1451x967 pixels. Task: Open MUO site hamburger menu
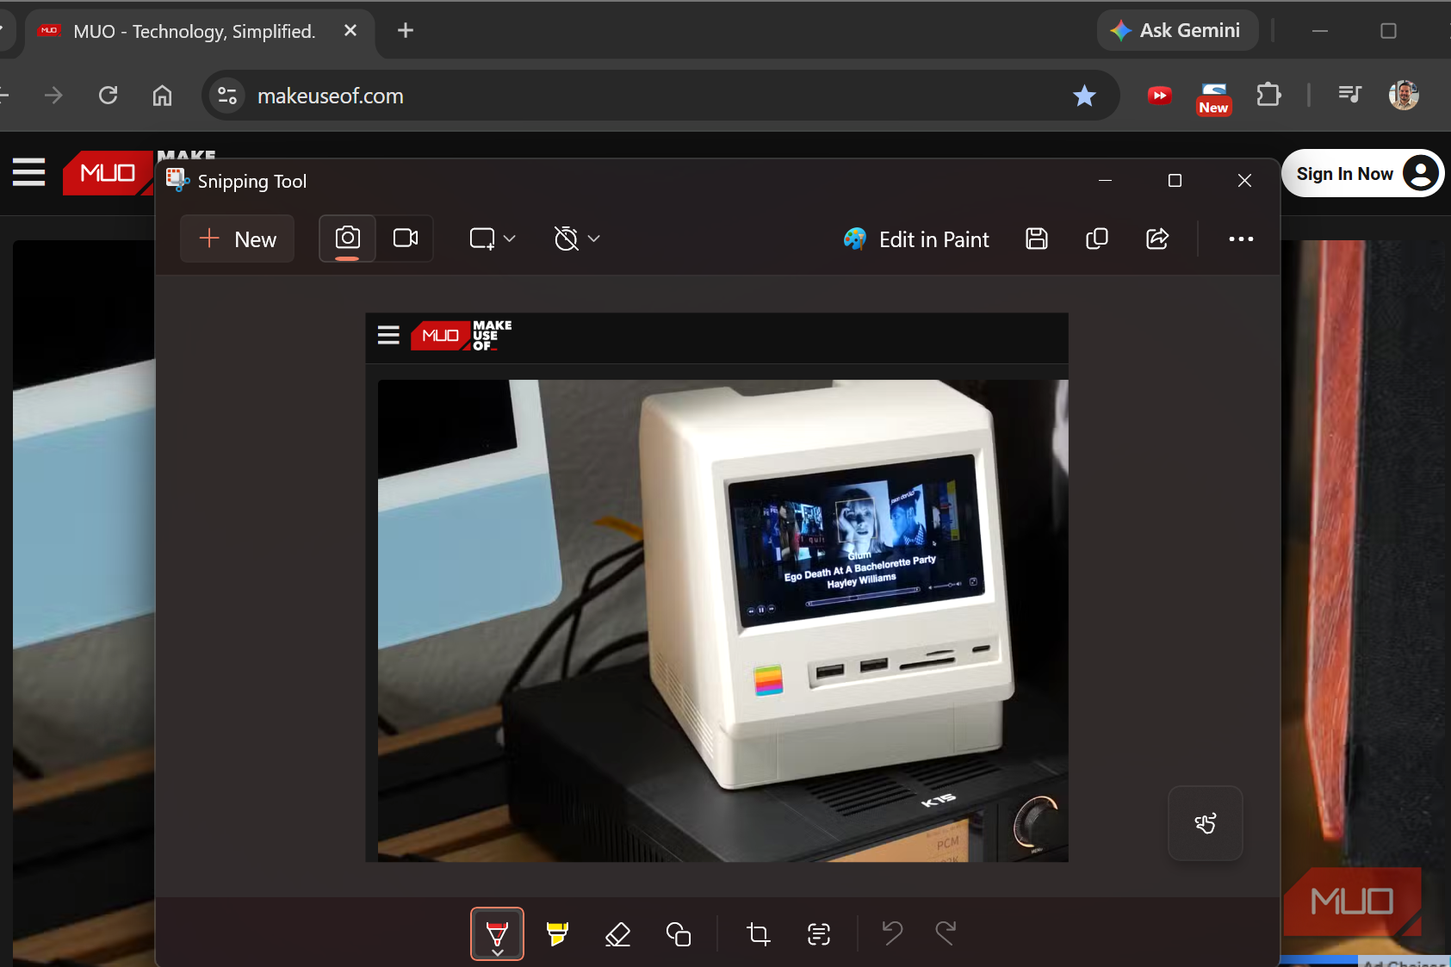pyautogui.click(x=28, y=171)
